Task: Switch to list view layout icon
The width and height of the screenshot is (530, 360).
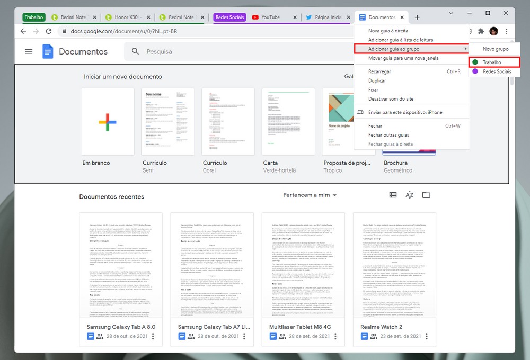Action: (393, 195)
